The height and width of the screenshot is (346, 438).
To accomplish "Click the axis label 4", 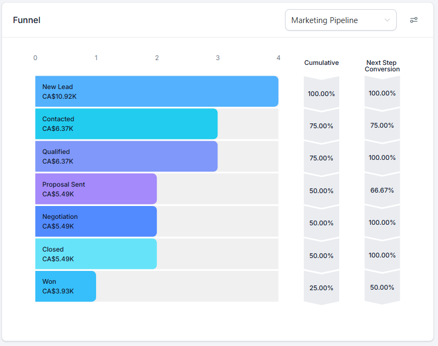I will point(278,58).
